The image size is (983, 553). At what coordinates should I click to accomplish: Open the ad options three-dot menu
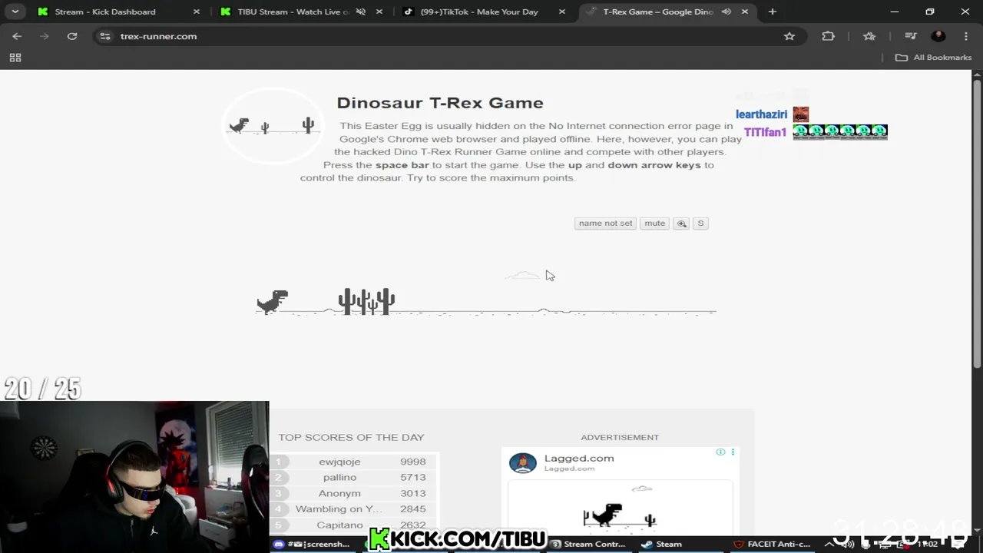[x=732, y=452]
